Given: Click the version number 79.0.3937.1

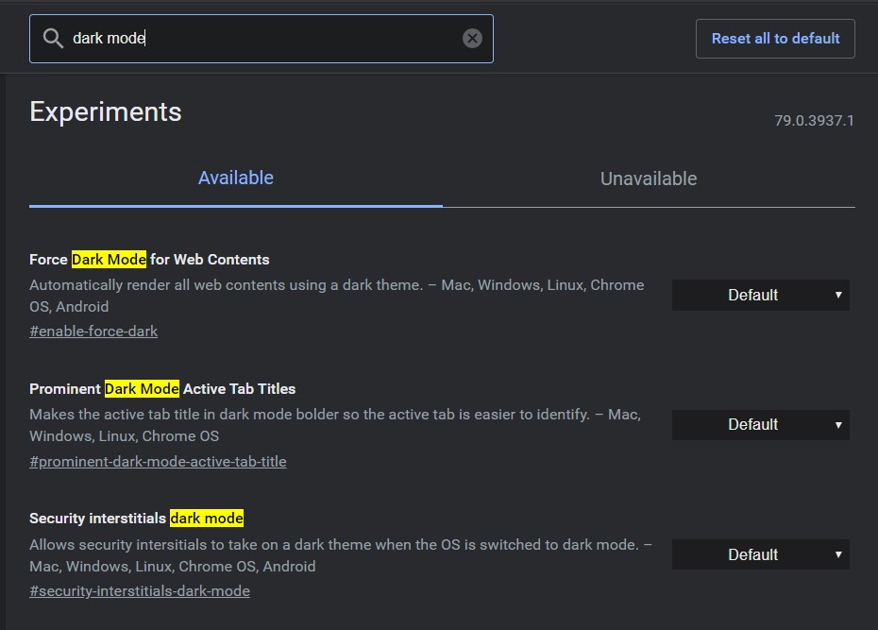Looking at the screenshot, I should point(814,120).
